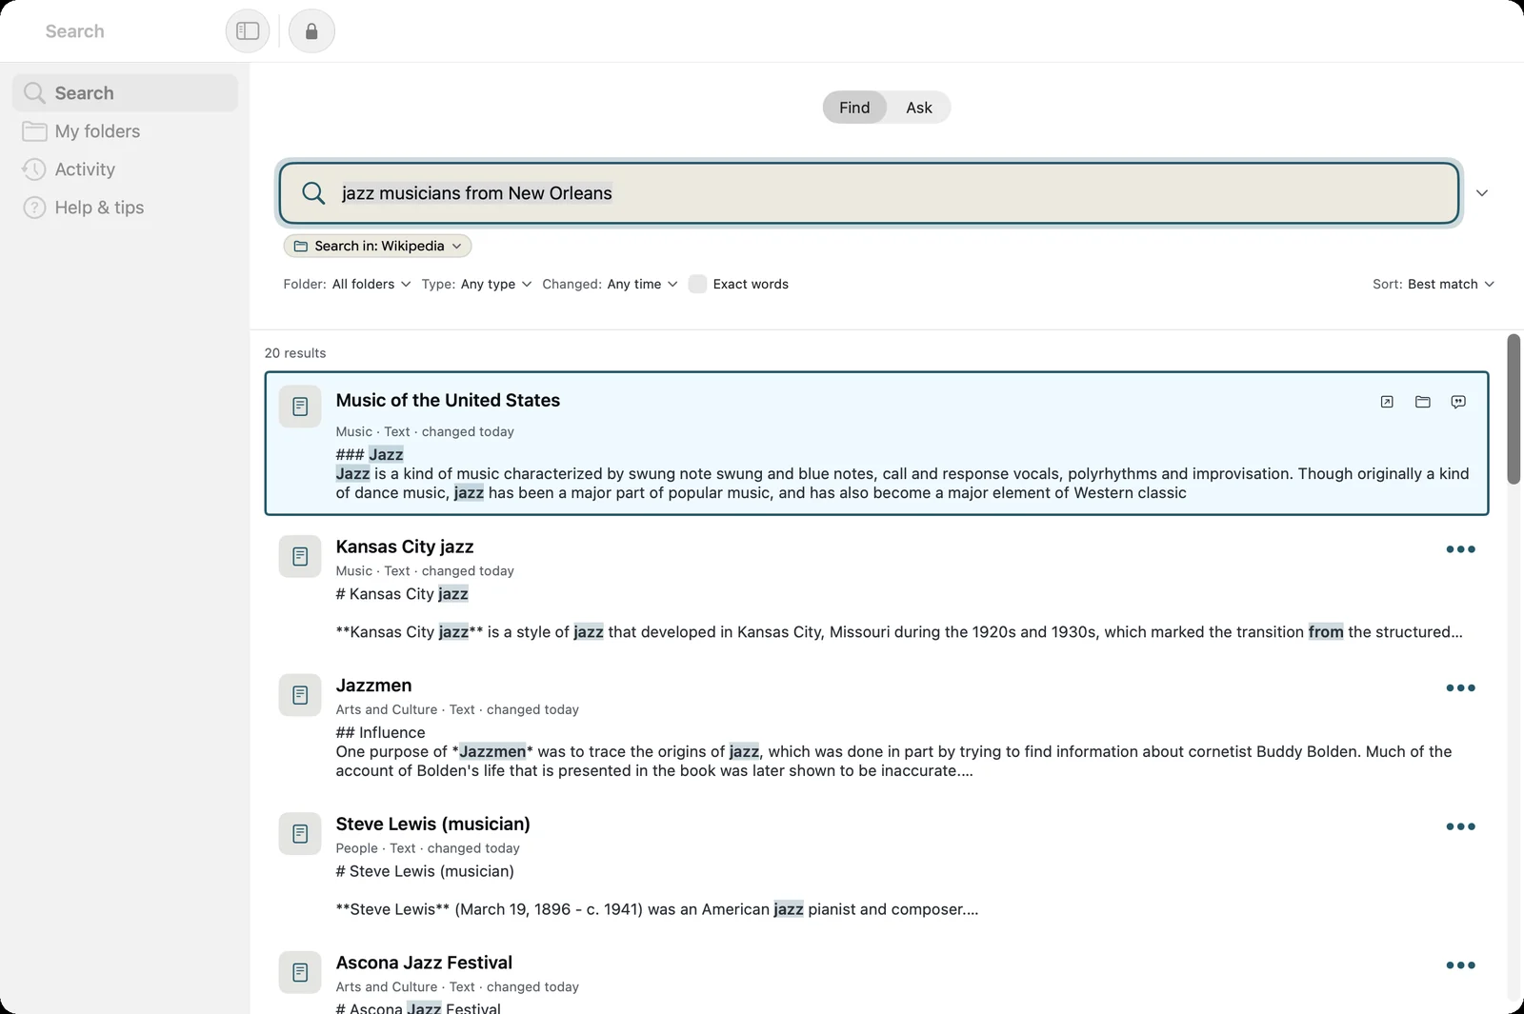The width and height of the screenshot is (1524, 1014).
Task: Expand chevron right of search field
Action: (x=1482, y=193)
